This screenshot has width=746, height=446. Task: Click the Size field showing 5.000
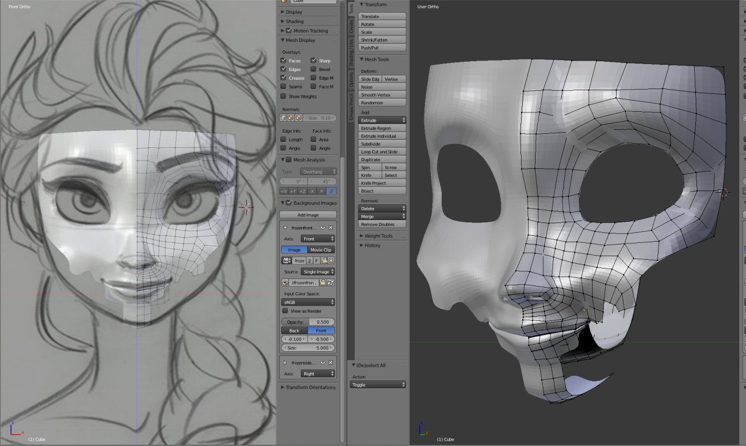(x=308, y=348)
